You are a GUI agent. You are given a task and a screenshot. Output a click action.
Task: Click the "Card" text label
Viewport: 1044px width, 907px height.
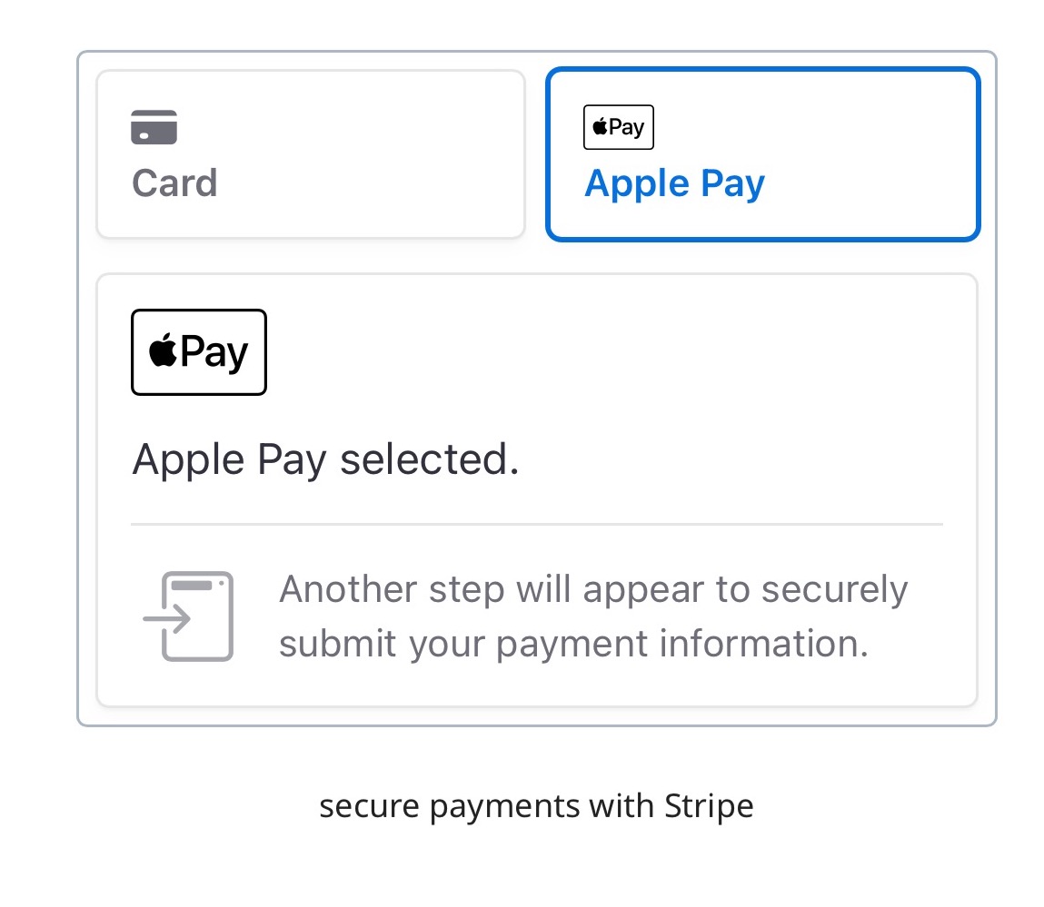[174, 183]
